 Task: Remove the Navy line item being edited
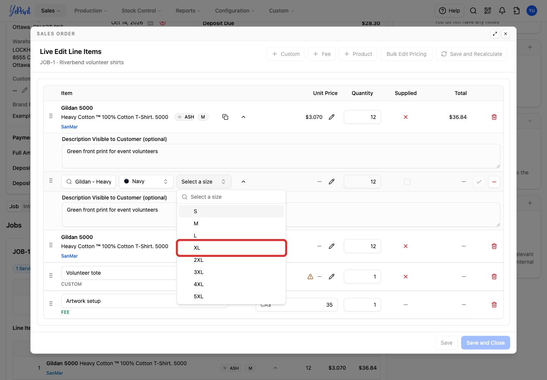(494, 182)
